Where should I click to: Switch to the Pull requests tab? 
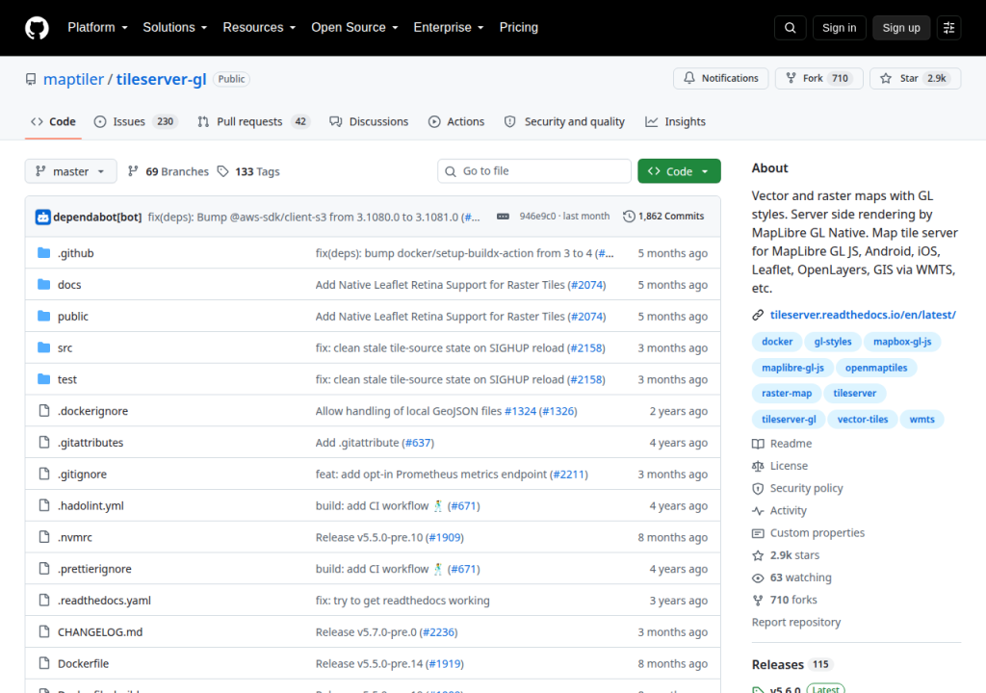(x=253, y=122)
